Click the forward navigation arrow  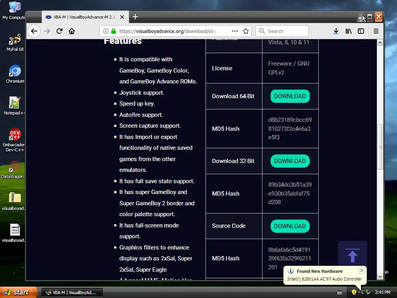[47, 31]
